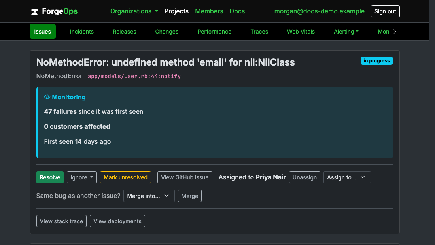The height and width of the screenshot is (245, 435).
Task: Click the Sign out button
Action: coord(385,11)
